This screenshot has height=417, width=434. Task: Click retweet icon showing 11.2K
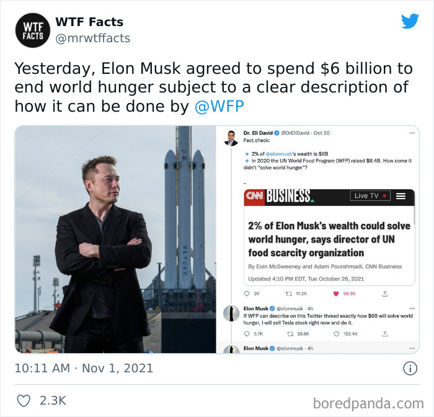point(288,294)
